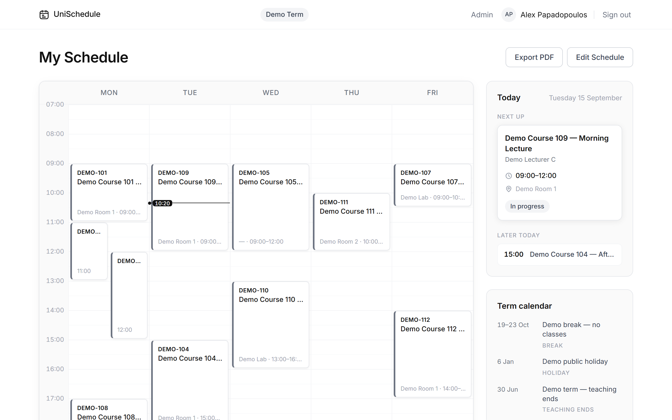672x420 pixels.
Task: Click the TEACHING ENDS label
Action: [x=568, y=410]
